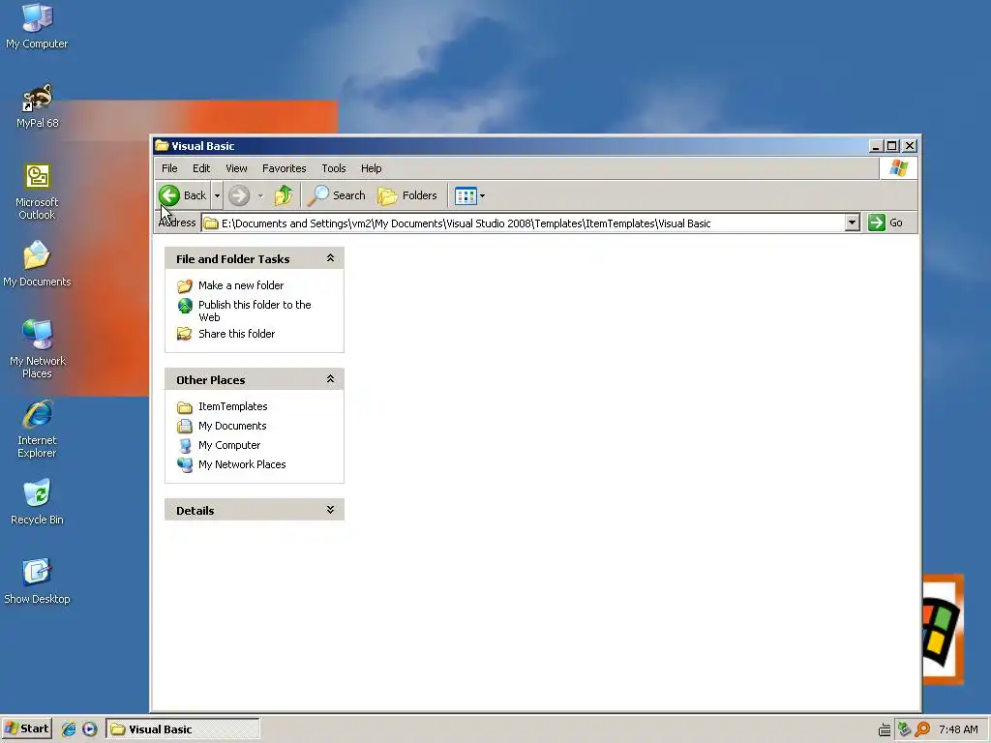Click the network tray icon
Screen dimensions: 991x743
point(904,729)
